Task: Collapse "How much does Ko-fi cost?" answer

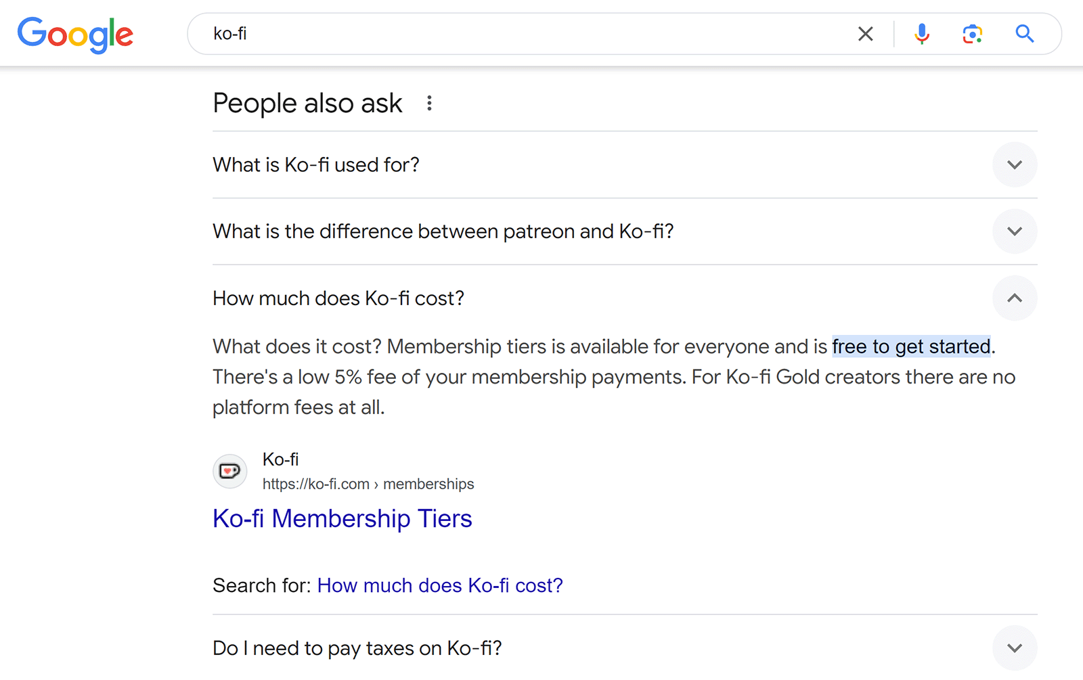Action: (x=1015, y=298)
